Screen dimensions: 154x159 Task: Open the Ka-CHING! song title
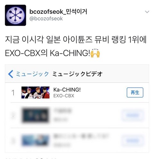coord(67,90)
